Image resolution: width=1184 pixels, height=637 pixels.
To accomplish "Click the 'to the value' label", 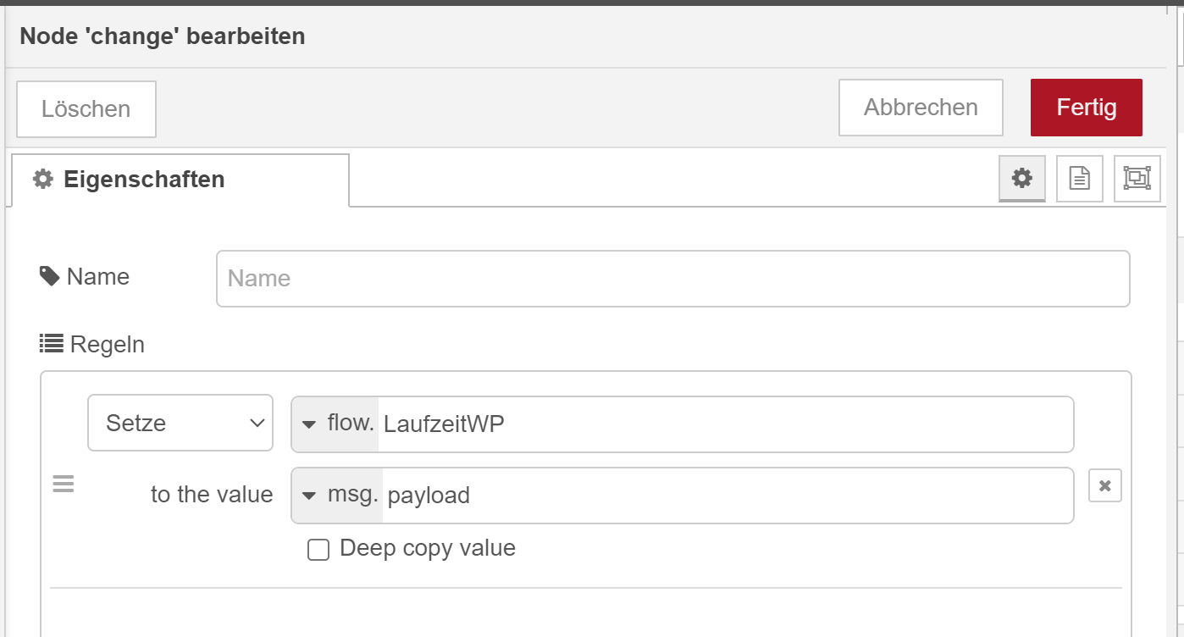I will 212,495.
